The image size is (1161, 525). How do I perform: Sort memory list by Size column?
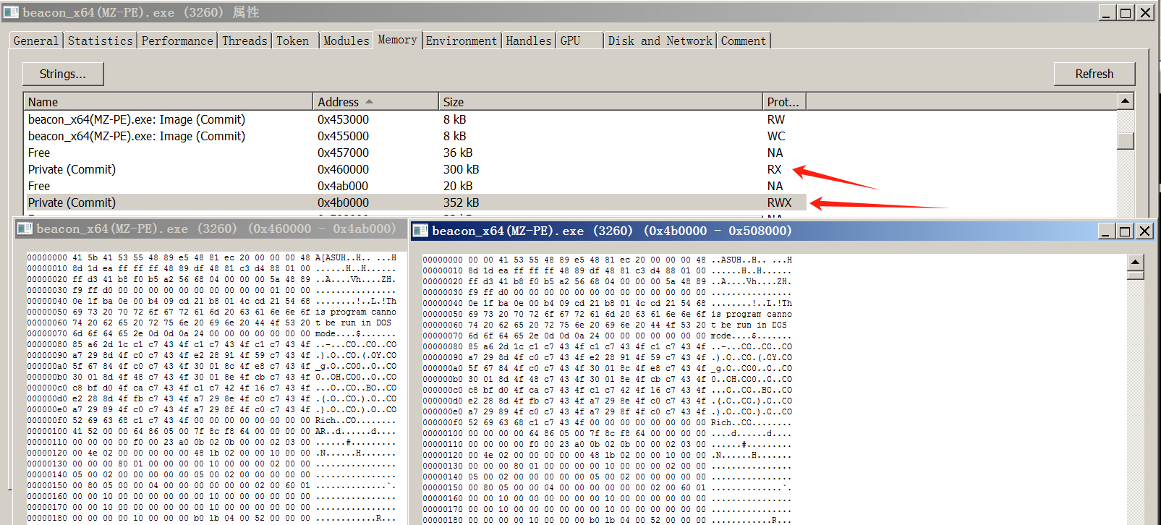click(599, 102)
